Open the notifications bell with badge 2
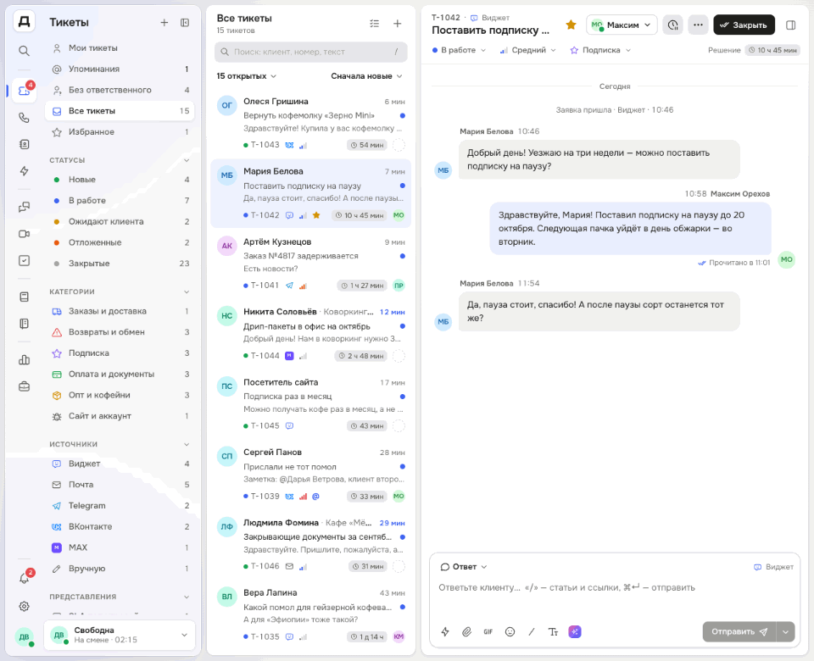The image size is (814, 661). pyautogui.click(x=24, y=578)
